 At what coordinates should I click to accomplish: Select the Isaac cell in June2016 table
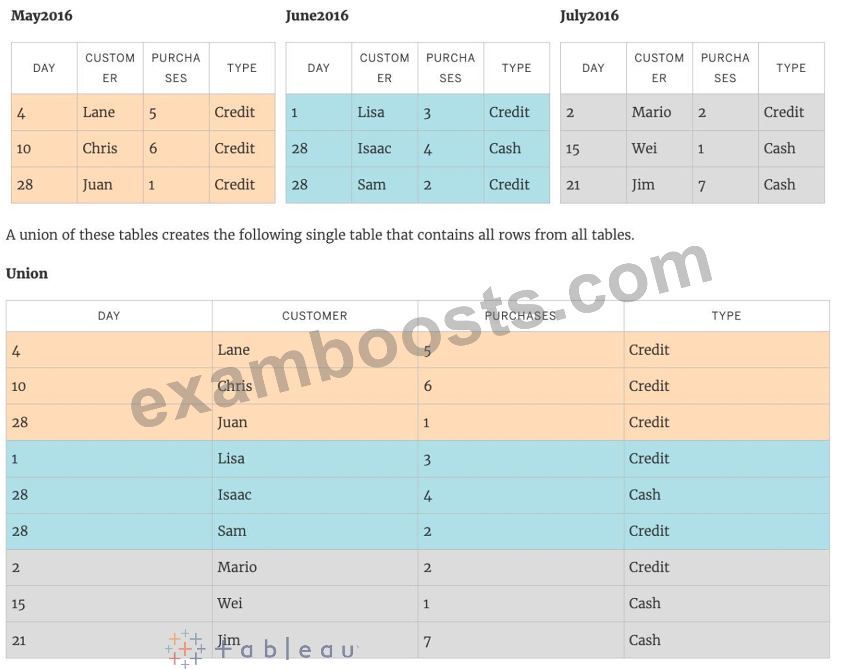tap(384, 148)
